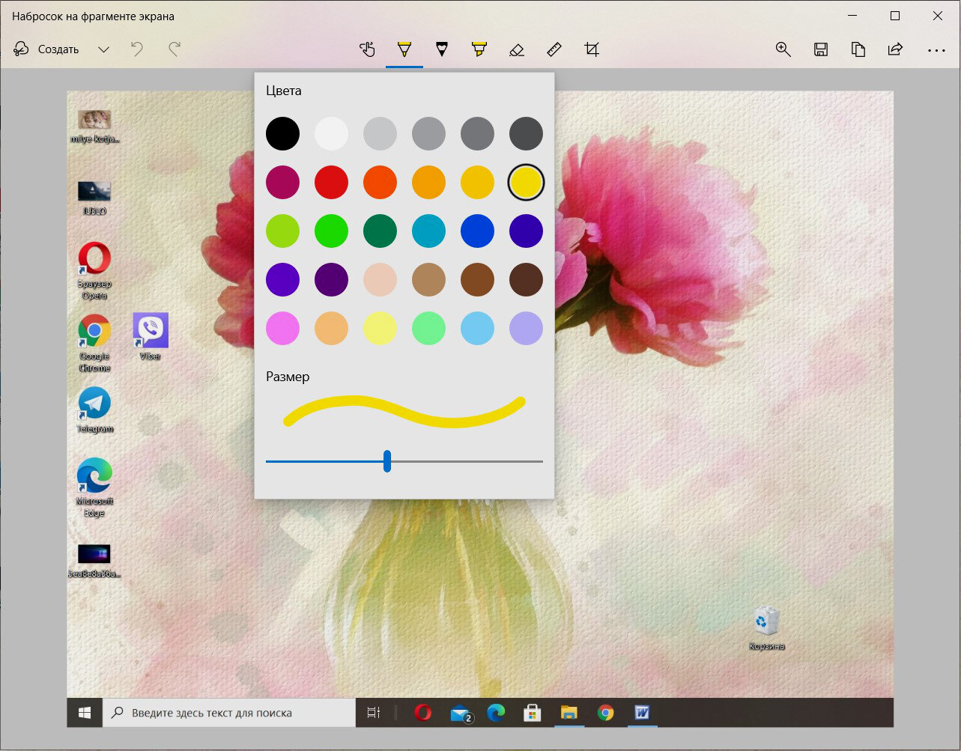
Task: Pick the pastel lavender swatch
Action: click(526, 328)
